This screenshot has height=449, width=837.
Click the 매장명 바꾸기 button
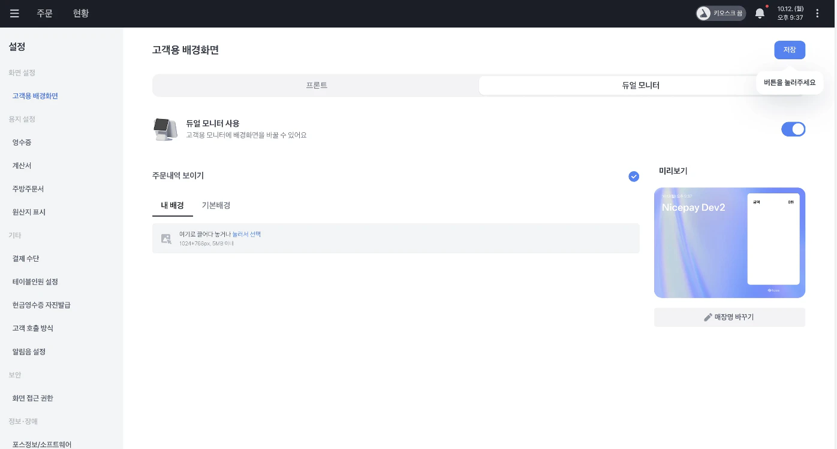(x=729, y=317)
